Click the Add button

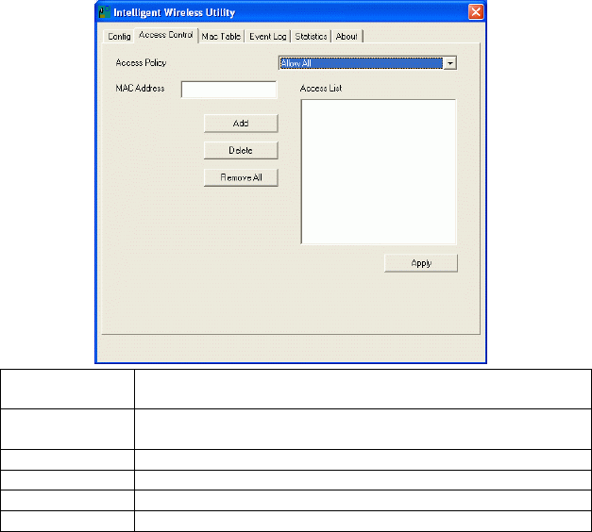241,124
